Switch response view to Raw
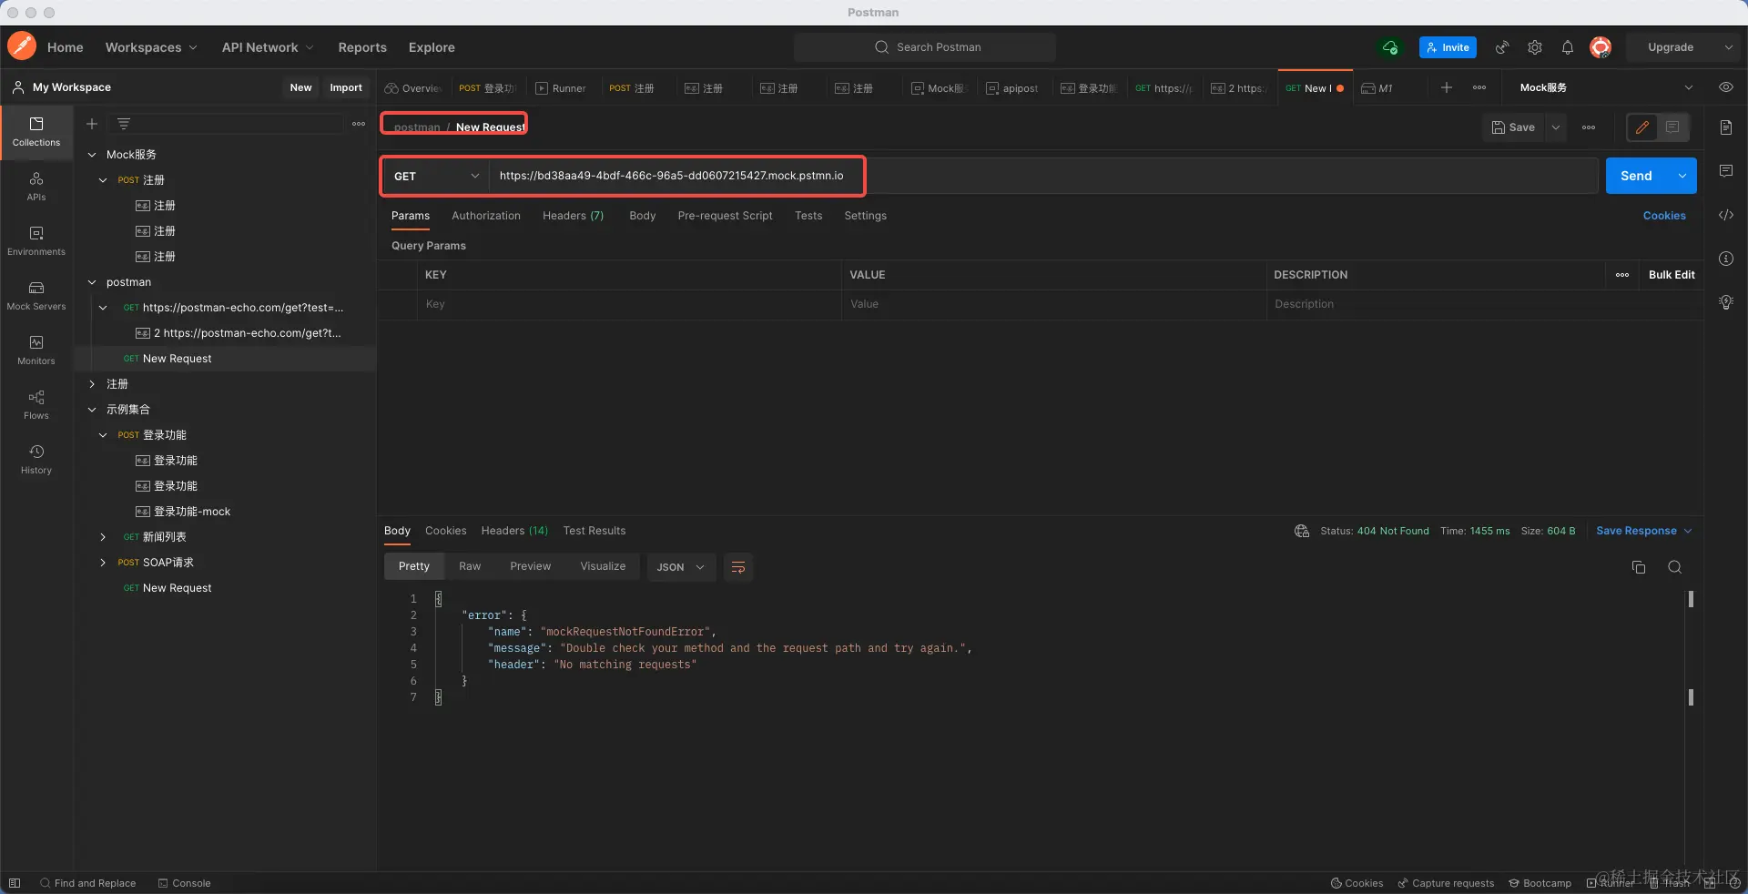This screenshot has height=894, width=1748. 470,566
